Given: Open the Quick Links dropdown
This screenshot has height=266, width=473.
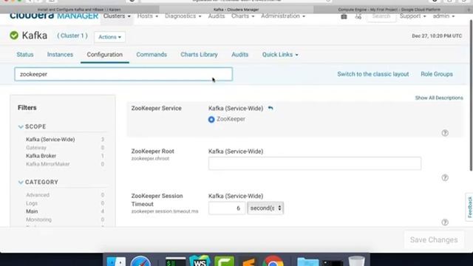Looking at the screenshot, I should [x=280, y=55].
